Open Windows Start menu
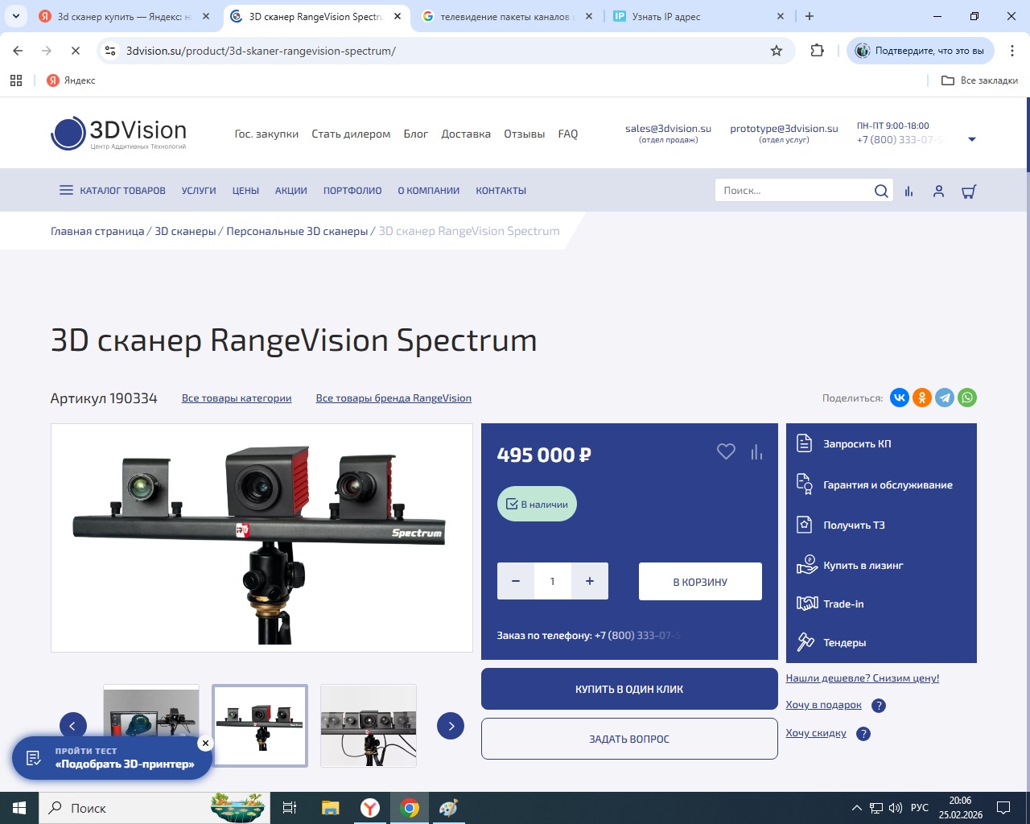Image resolution: width=1030 pixels, height=824 pixels. [19, 808]
